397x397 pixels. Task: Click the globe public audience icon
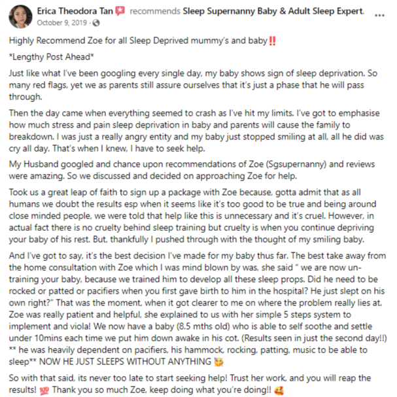[x=96, y=23]
